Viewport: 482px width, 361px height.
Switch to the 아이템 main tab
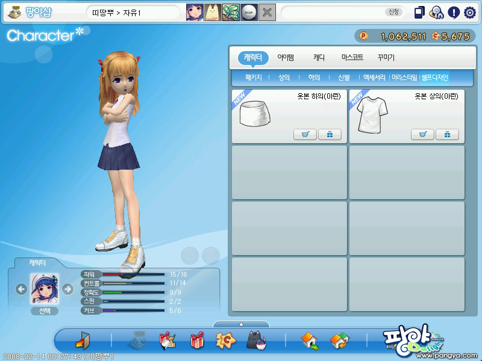click(x=286, y=57)
